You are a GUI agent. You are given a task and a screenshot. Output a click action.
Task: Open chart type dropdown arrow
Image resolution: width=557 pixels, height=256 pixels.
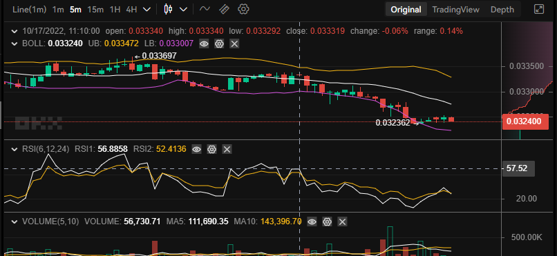coord(183,10)
